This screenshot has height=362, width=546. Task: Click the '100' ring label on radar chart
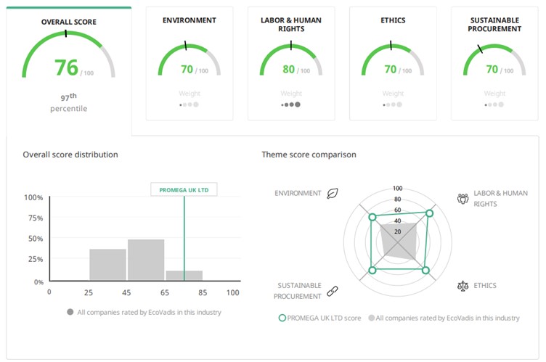[x=398, y=189]
